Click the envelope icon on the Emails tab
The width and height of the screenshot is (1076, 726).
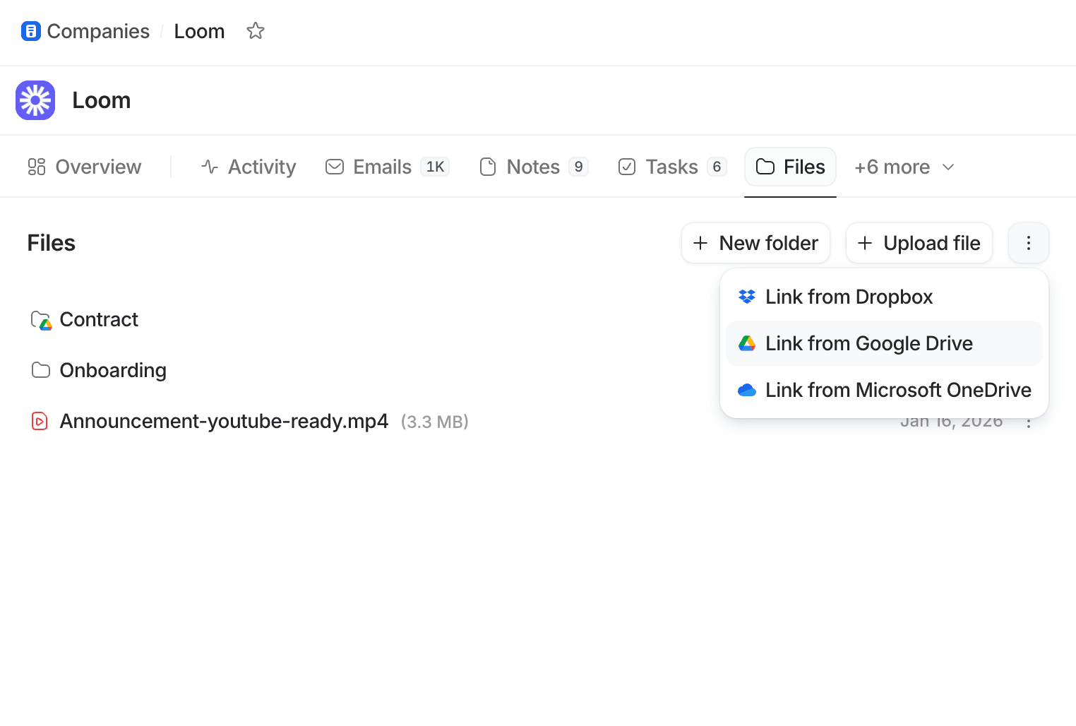tap(334, 167)
